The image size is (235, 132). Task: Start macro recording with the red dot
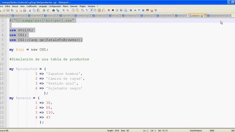tap(109, 10)
